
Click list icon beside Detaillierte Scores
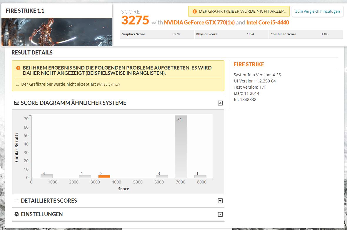pyautogui.click(x=16, y=201)
